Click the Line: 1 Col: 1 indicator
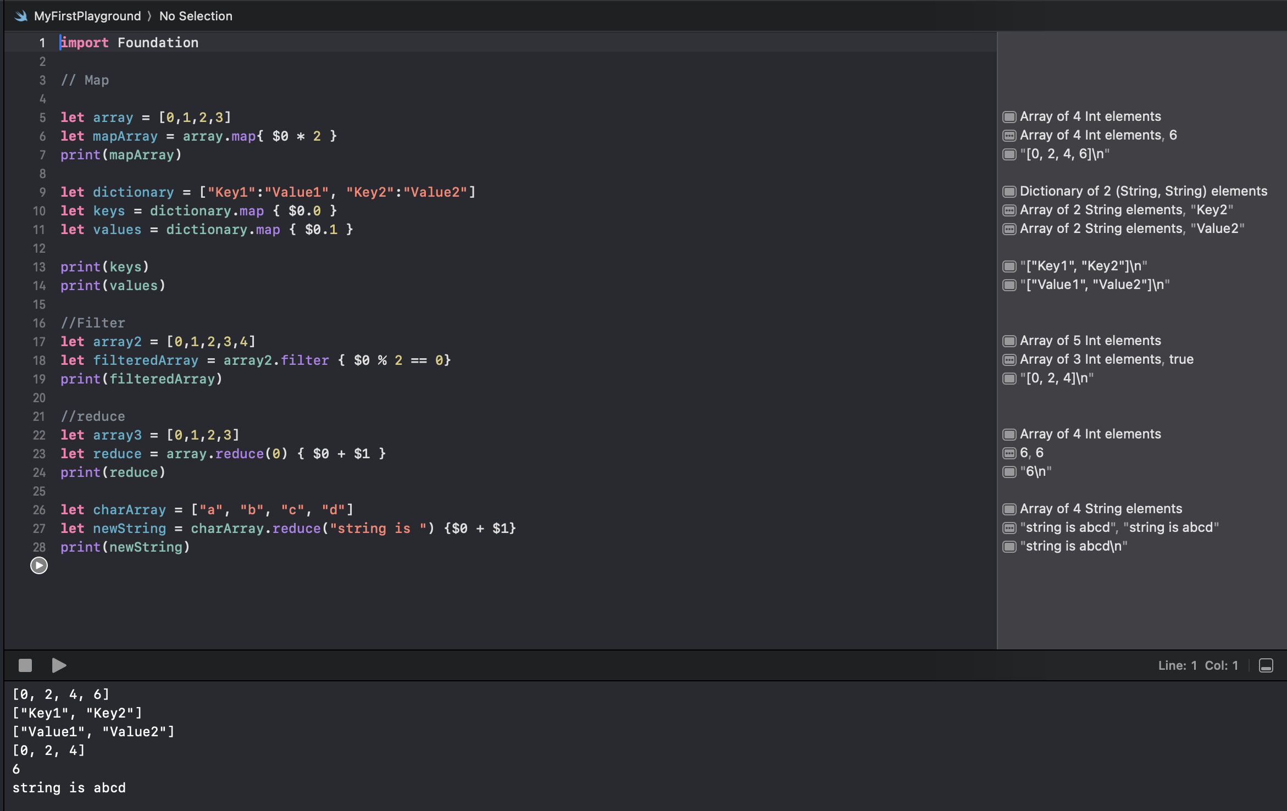The image size is (1287, 811). (x=1198, y=665)
